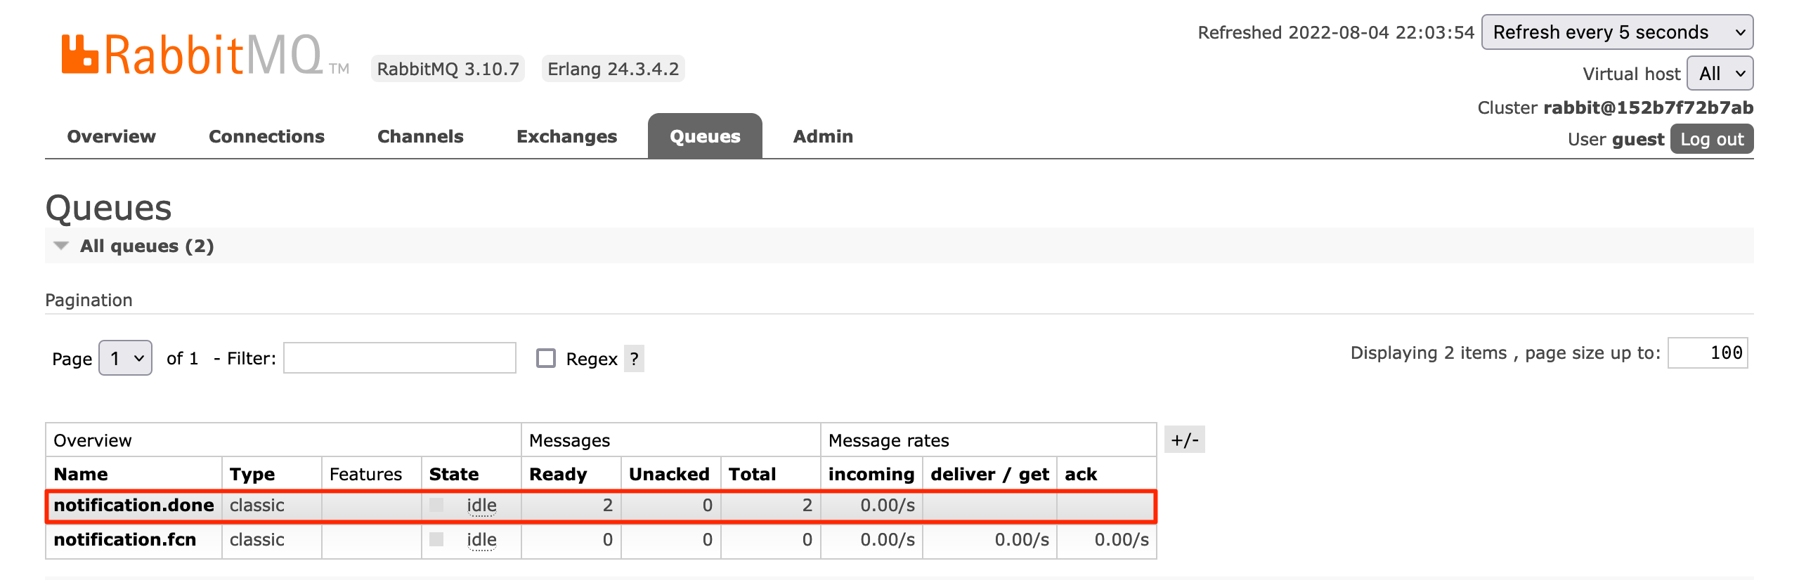This screenshot has width=1799, height=580.
Task: Click the Erlang 24.3.4.2 badge
Action: click(x=613, y=68)
